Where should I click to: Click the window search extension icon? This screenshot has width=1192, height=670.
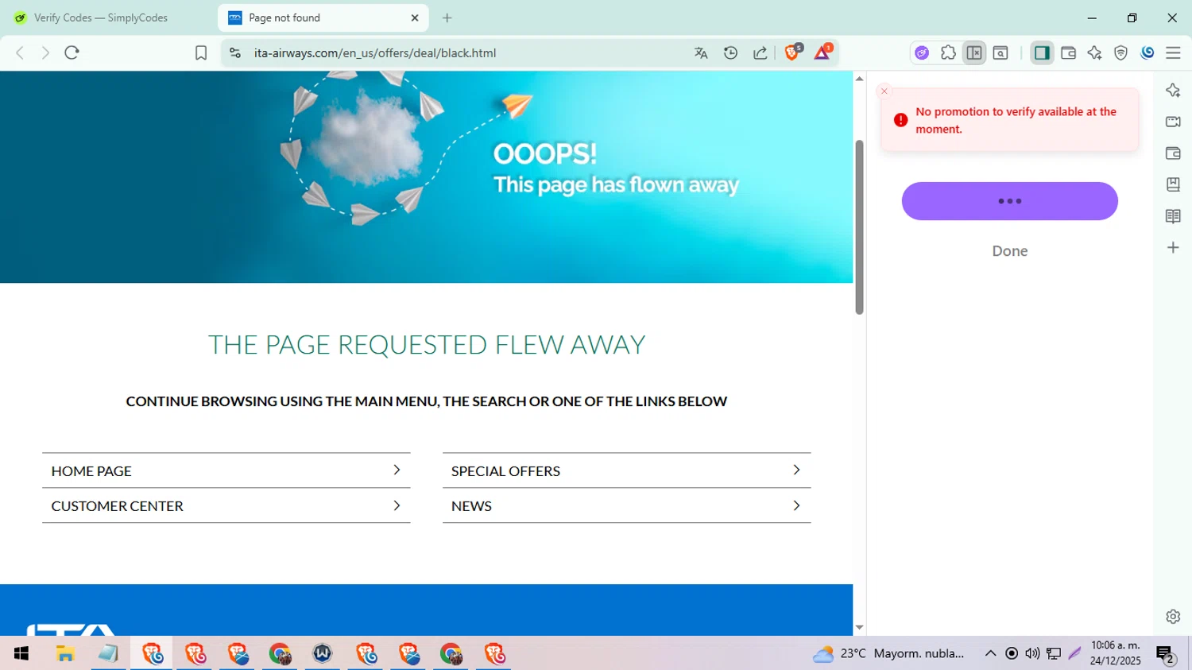pyautogui.click(x=1000, y=52)
